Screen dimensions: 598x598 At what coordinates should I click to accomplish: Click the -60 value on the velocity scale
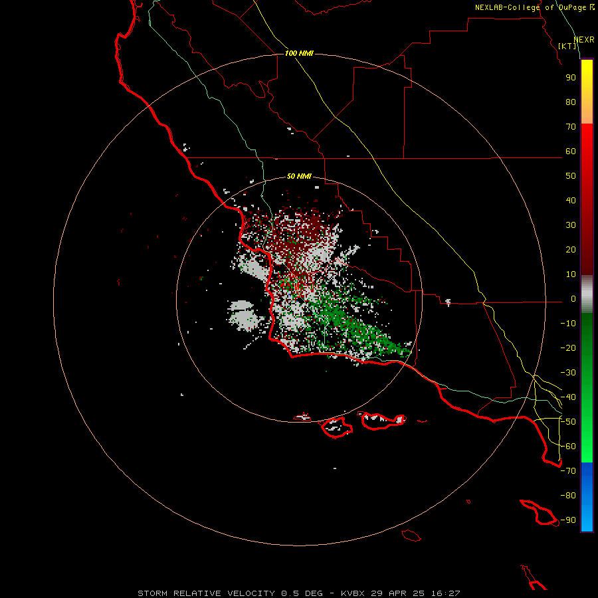coord(568,447)
